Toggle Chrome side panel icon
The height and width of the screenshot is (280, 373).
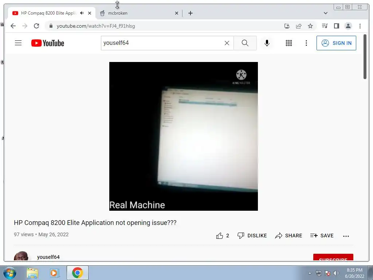[336, 26]
